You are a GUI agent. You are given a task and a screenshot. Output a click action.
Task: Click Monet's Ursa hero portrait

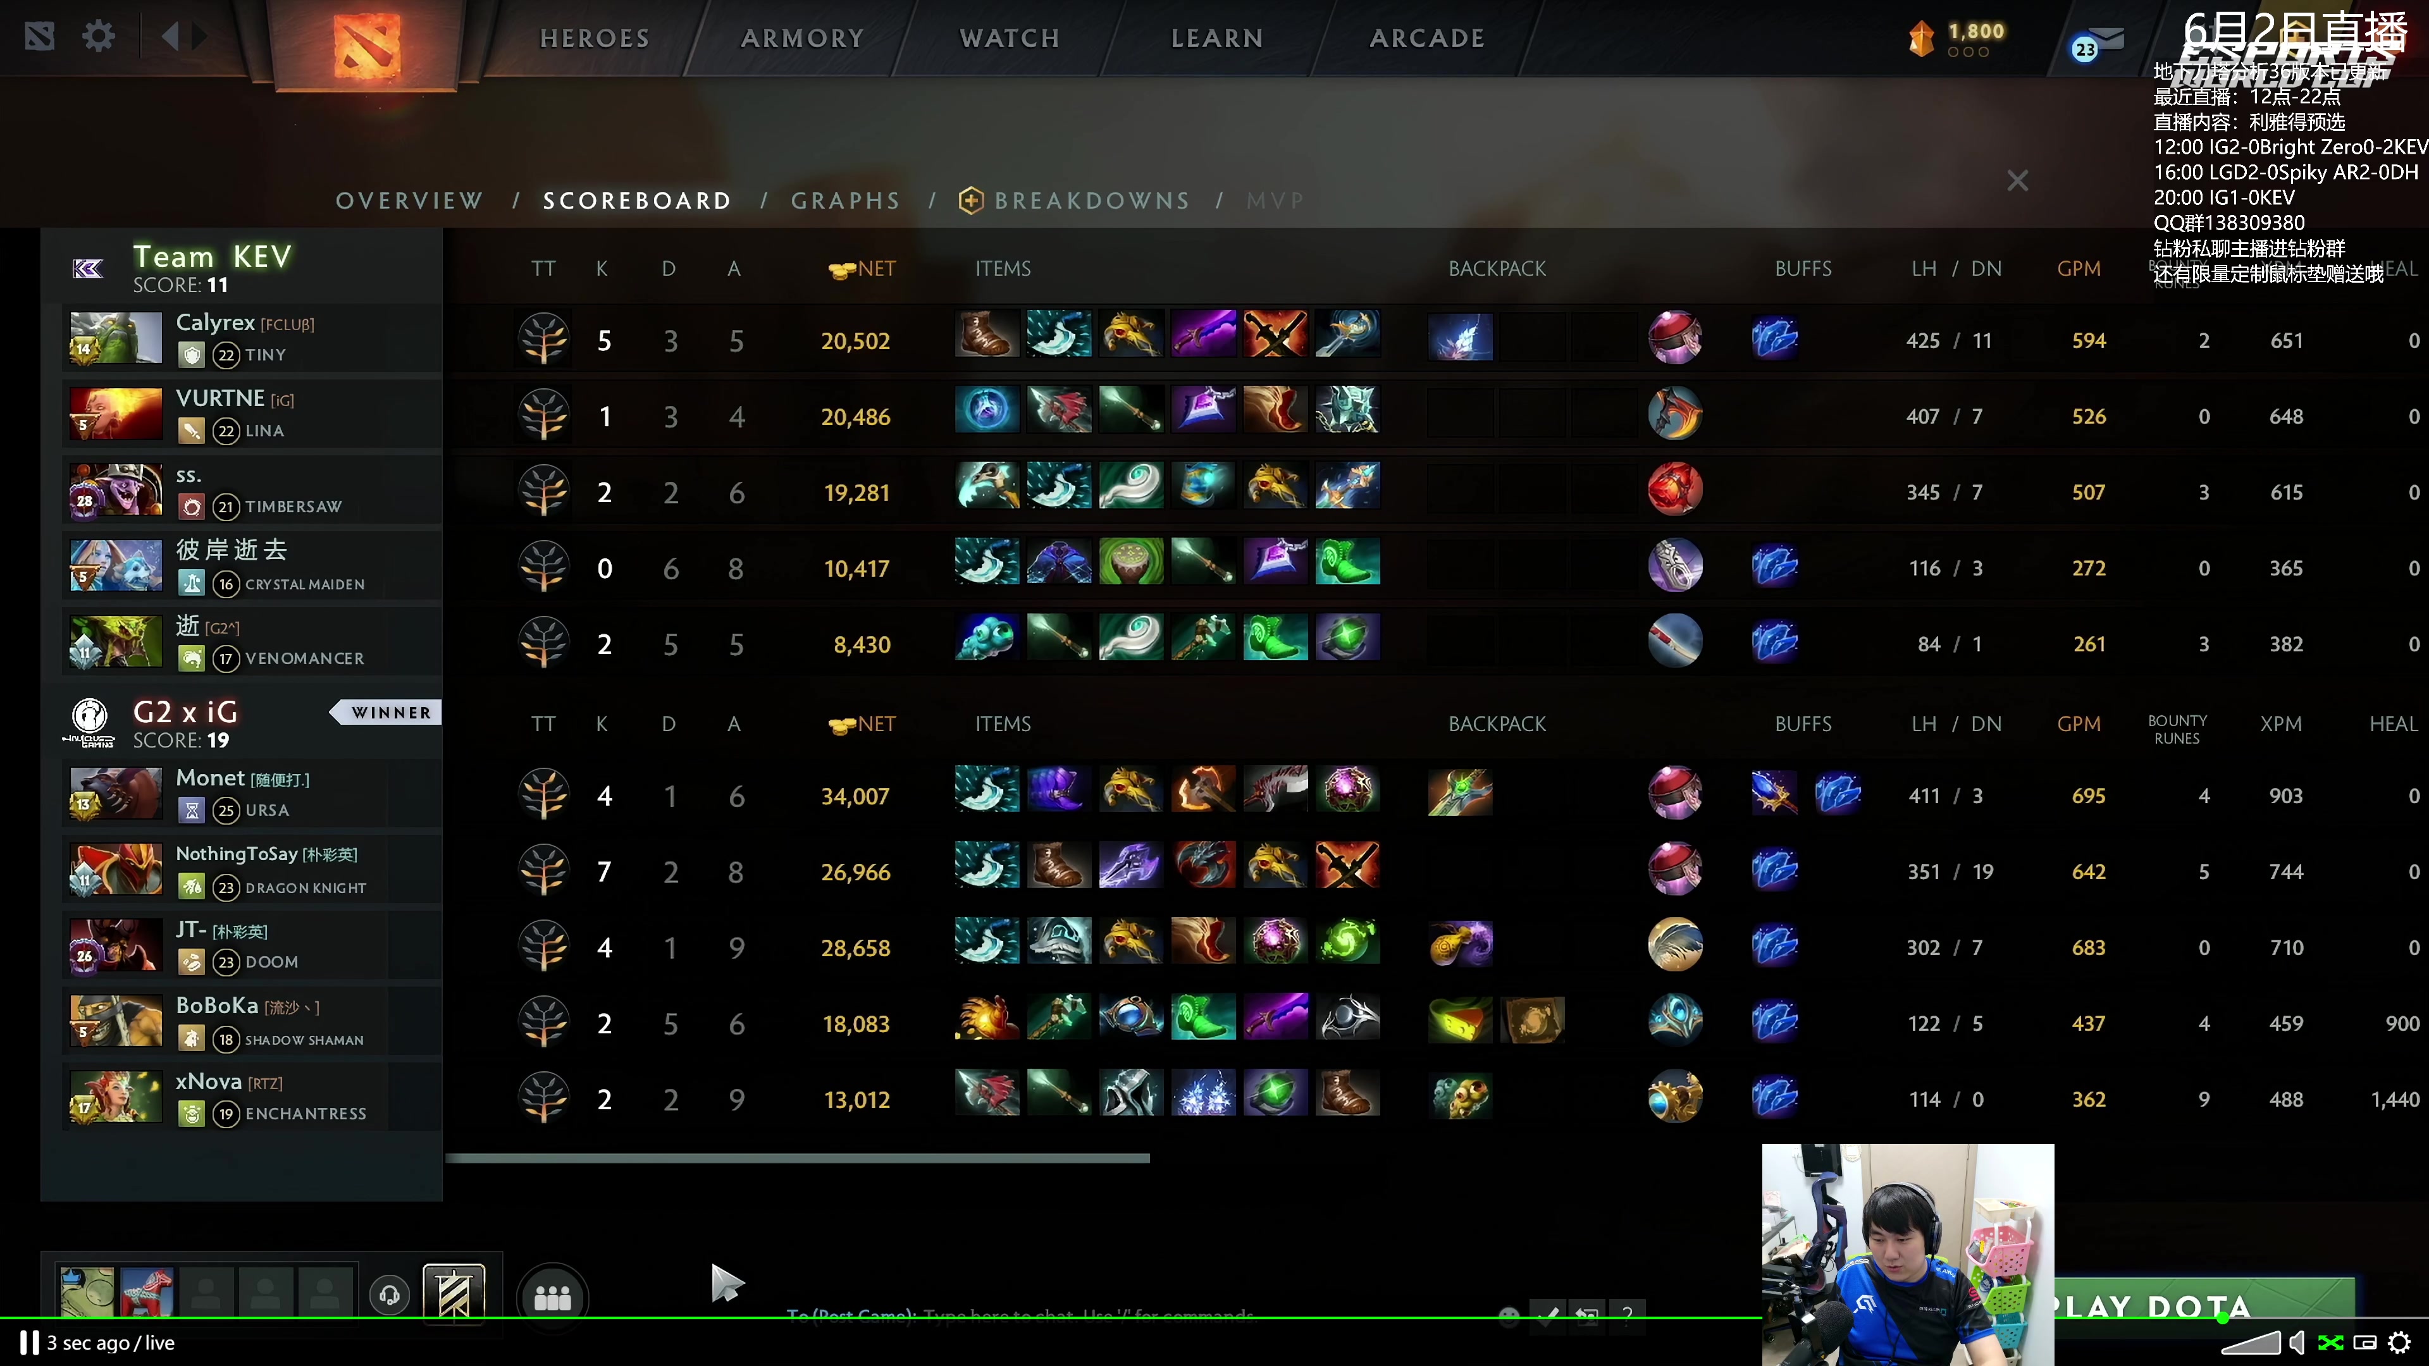[116, 794]
